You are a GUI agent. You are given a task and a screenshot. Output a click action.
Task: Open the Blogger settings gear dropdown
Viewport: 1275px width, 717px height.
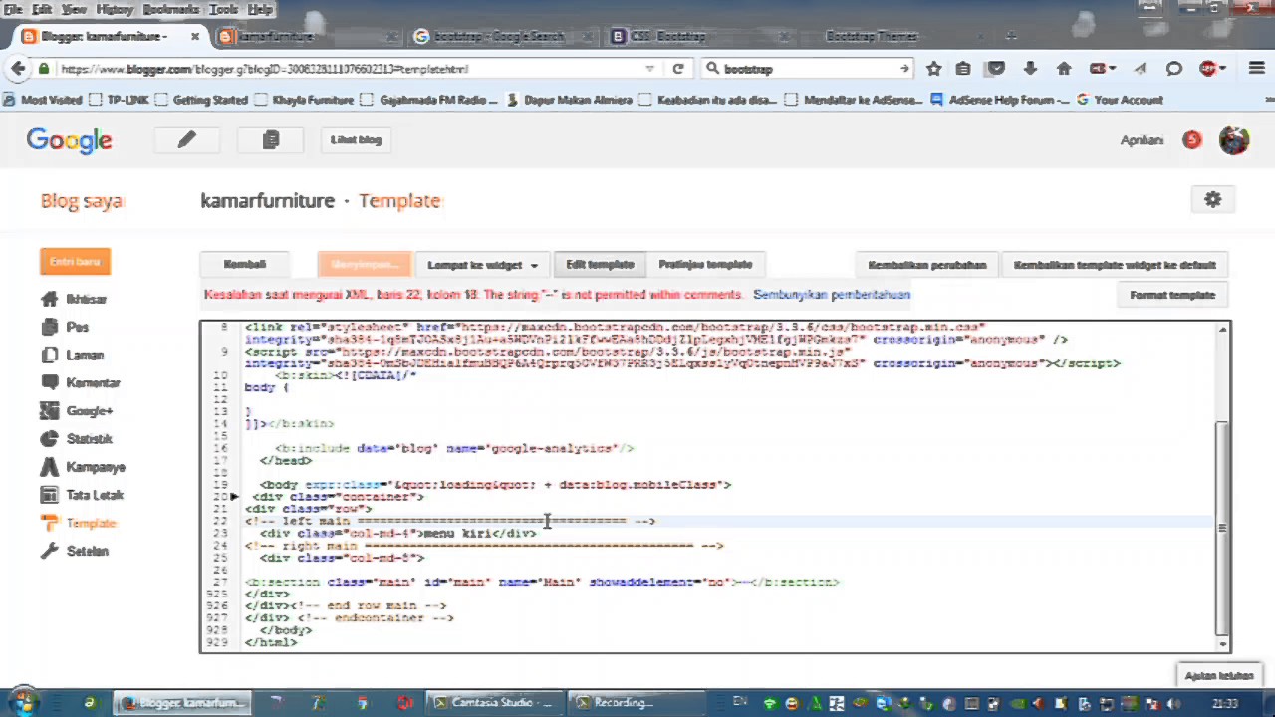coord(1212,200)
